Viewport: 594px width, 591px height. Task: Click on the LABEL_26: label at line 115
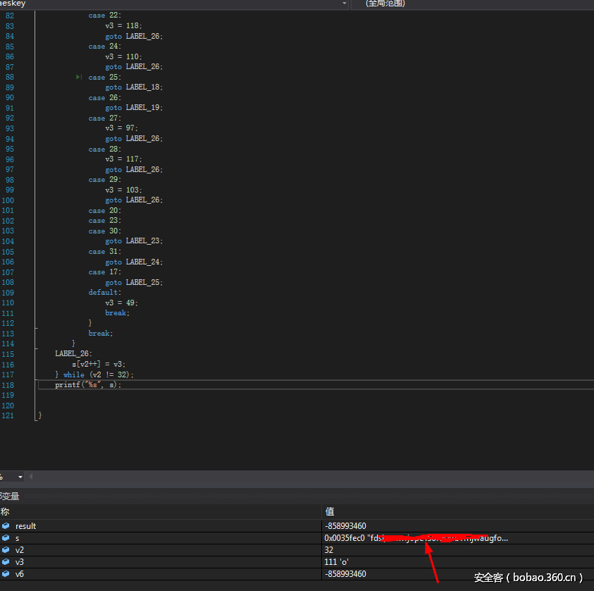(73, 354)
